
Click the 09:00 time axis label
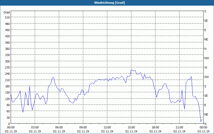click(83, 128)
